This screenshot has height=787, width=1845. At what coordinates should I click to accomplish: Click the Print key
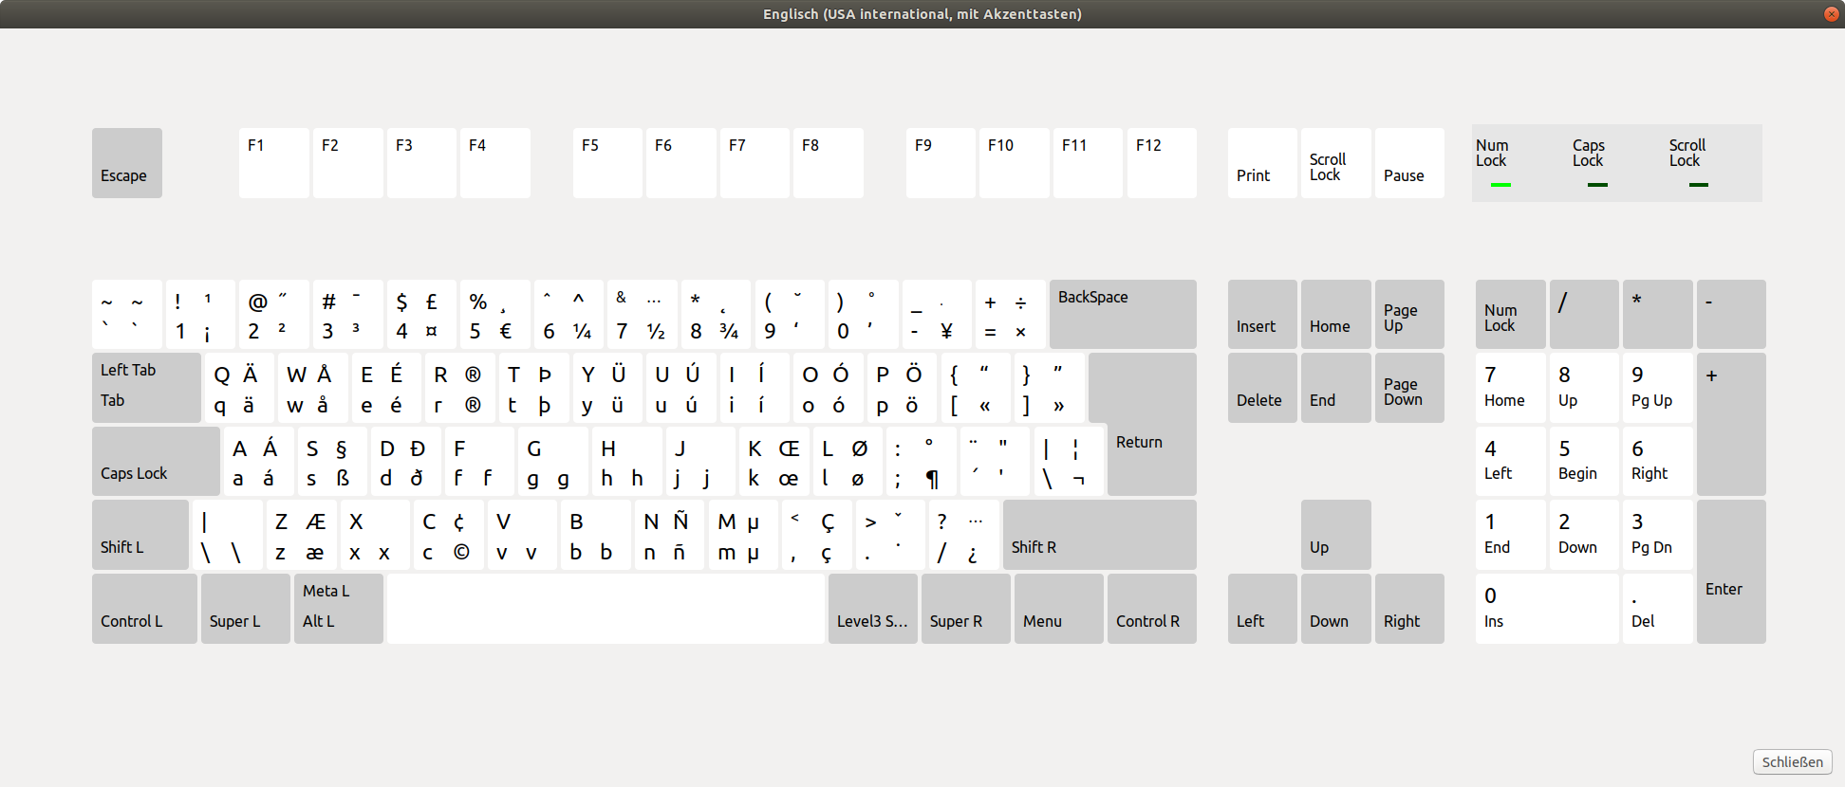click(1262, 163)
